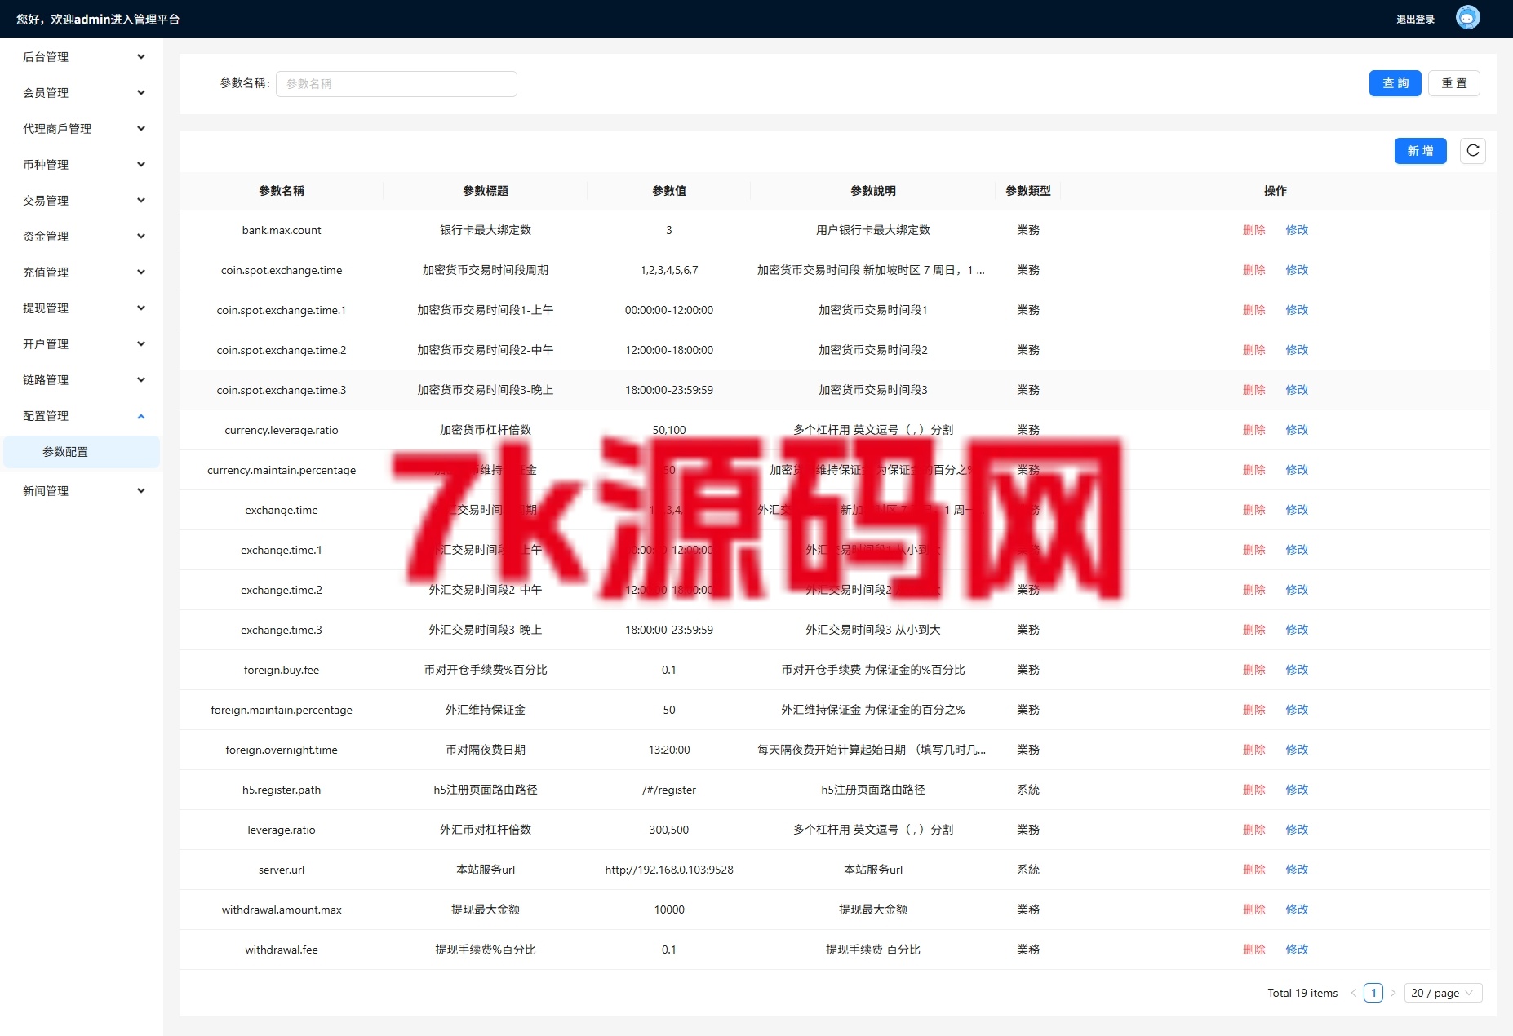Edit the foreign.maintain.percentage row
This screenshot has height=1036, width=1513.
[1297, 710]
